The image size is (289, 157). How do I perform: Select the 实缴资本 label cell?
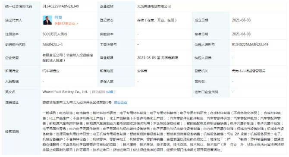tap(116, 34)
